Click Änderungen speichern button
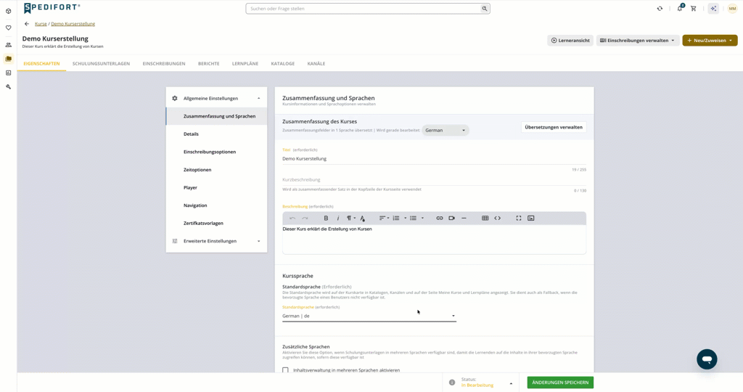Image resolution: width=743 pixels, height=392 pixels. click(560, 383)
